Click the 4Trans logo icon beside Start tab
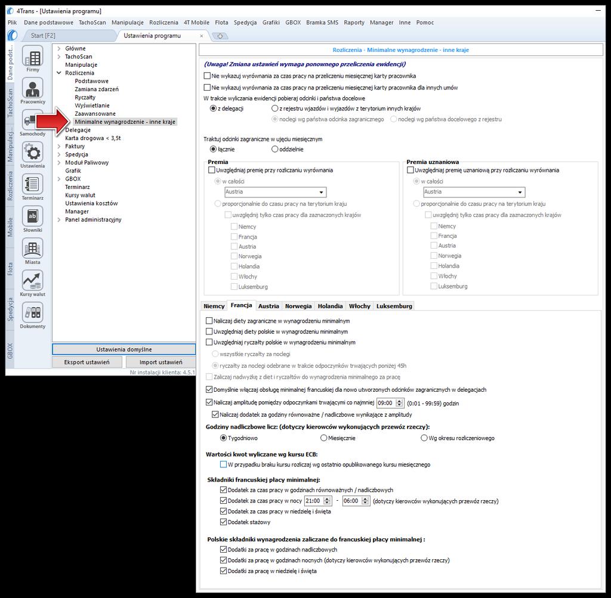Image resolution: width=611 pixels, height=598 pixels. [13, 35]
